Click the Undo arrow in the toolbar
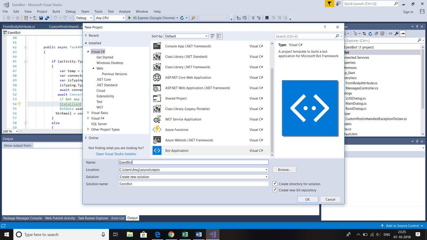This screenshot has height=240, width=427. pyautogui.click(x=55, y=18)
